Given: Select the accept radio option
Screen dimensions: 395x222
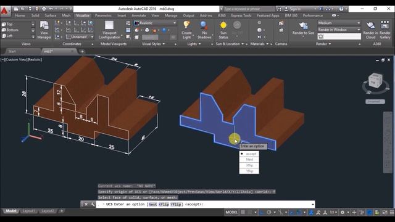Looking at the screenshot, I should [249, 154].
